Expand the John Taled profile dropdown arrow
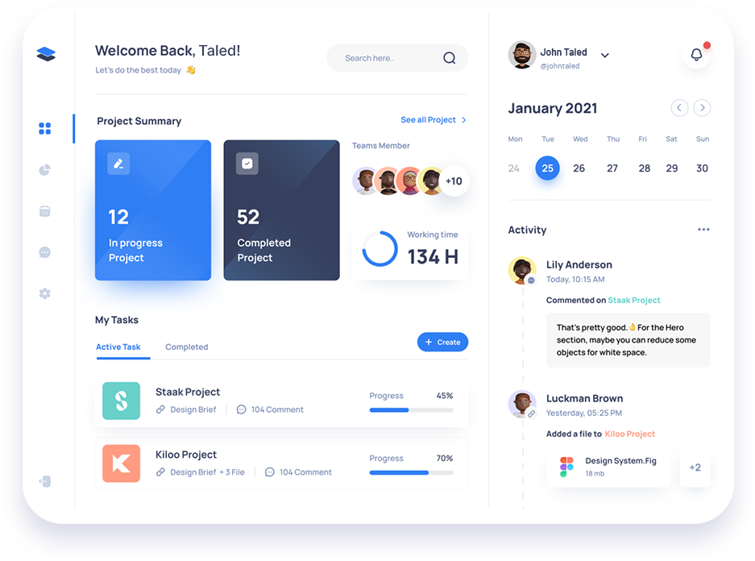This screenshot has width=755, height=561. [605, 56]
